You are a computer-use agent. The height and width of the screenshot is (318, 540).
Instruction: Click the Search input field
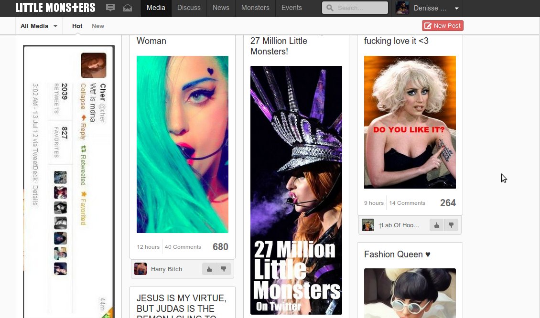355,8
